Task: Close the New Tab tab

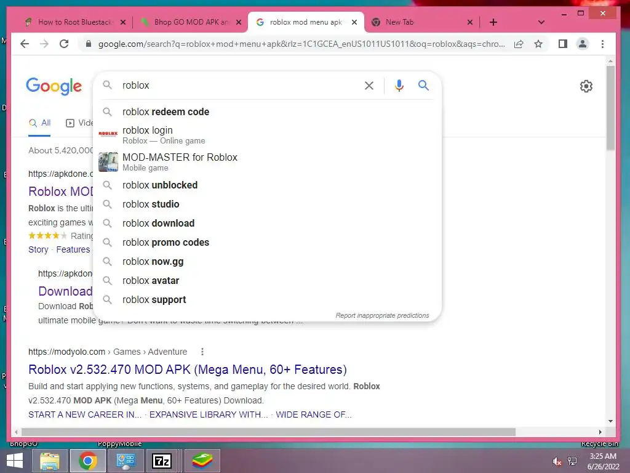Action: coord(470,22)
